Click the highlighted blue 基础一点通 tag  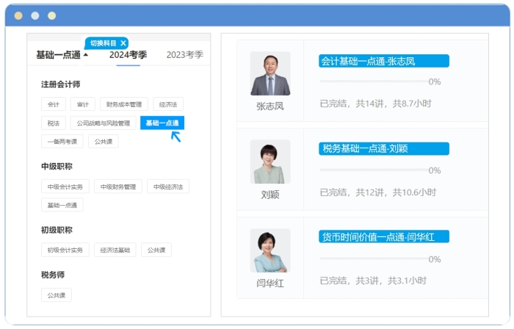(x=162, y=123)
